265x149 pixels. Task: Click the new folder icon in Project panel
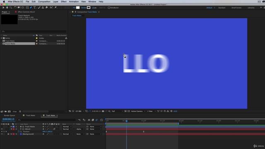click(5, 111)
